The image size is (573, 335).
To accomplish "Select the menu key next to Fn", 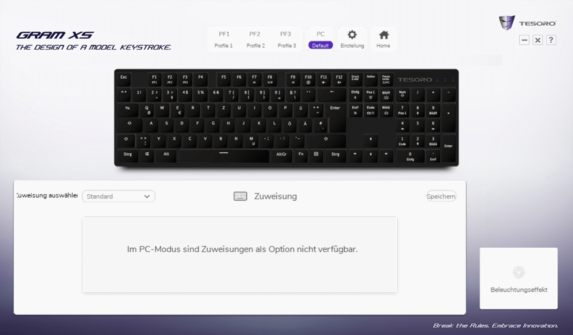I will coord(316,154).
